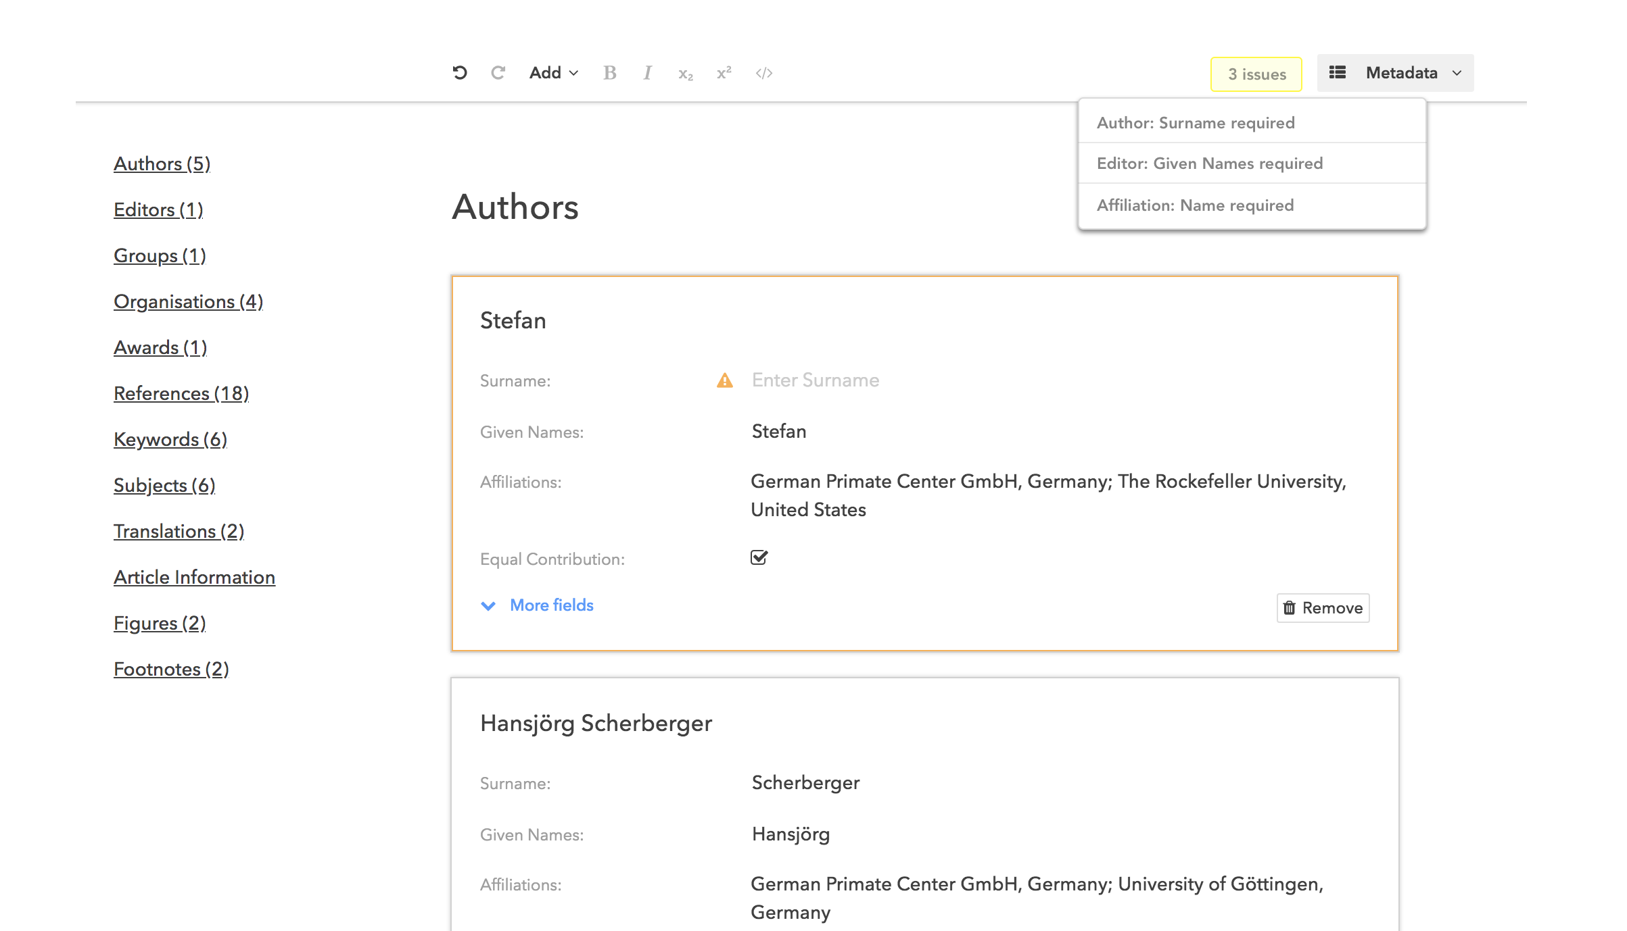Select the Editor: Given Names required issue
The height and width of the screenshot is (931, 1627).
click(x=1252, y=163)
